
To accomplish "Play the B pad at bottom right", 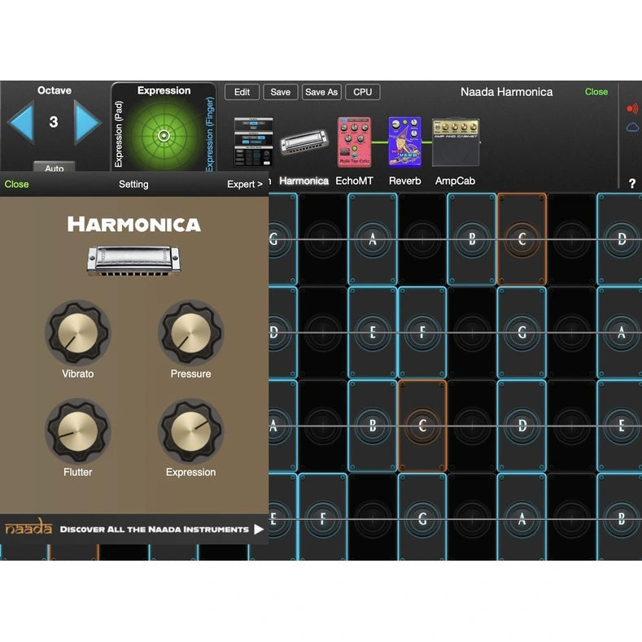I will (x=619, y=518).
